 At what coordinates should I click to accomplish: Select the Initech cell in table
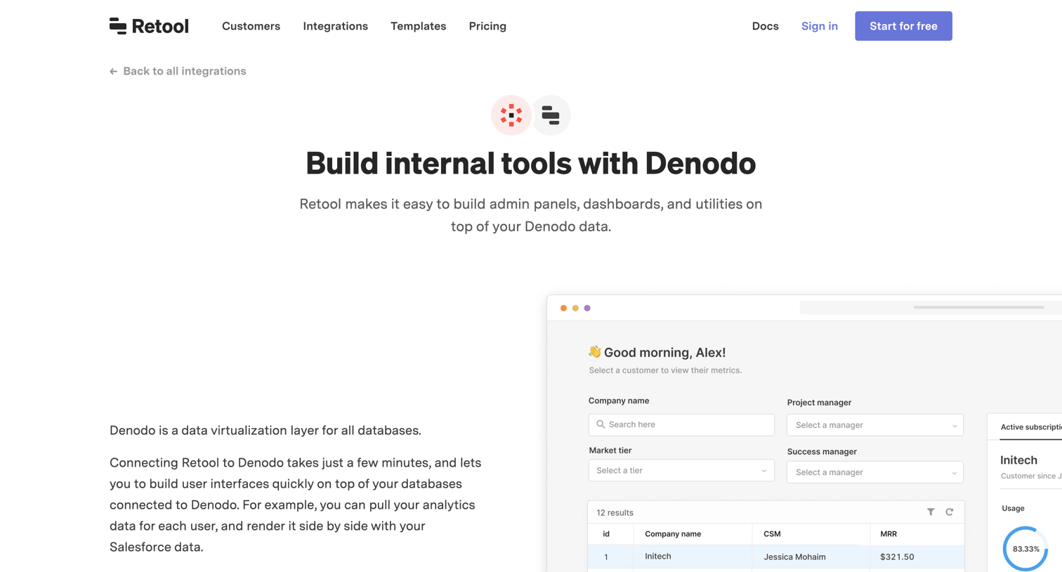pyautogui.click(x=658, y=556)
